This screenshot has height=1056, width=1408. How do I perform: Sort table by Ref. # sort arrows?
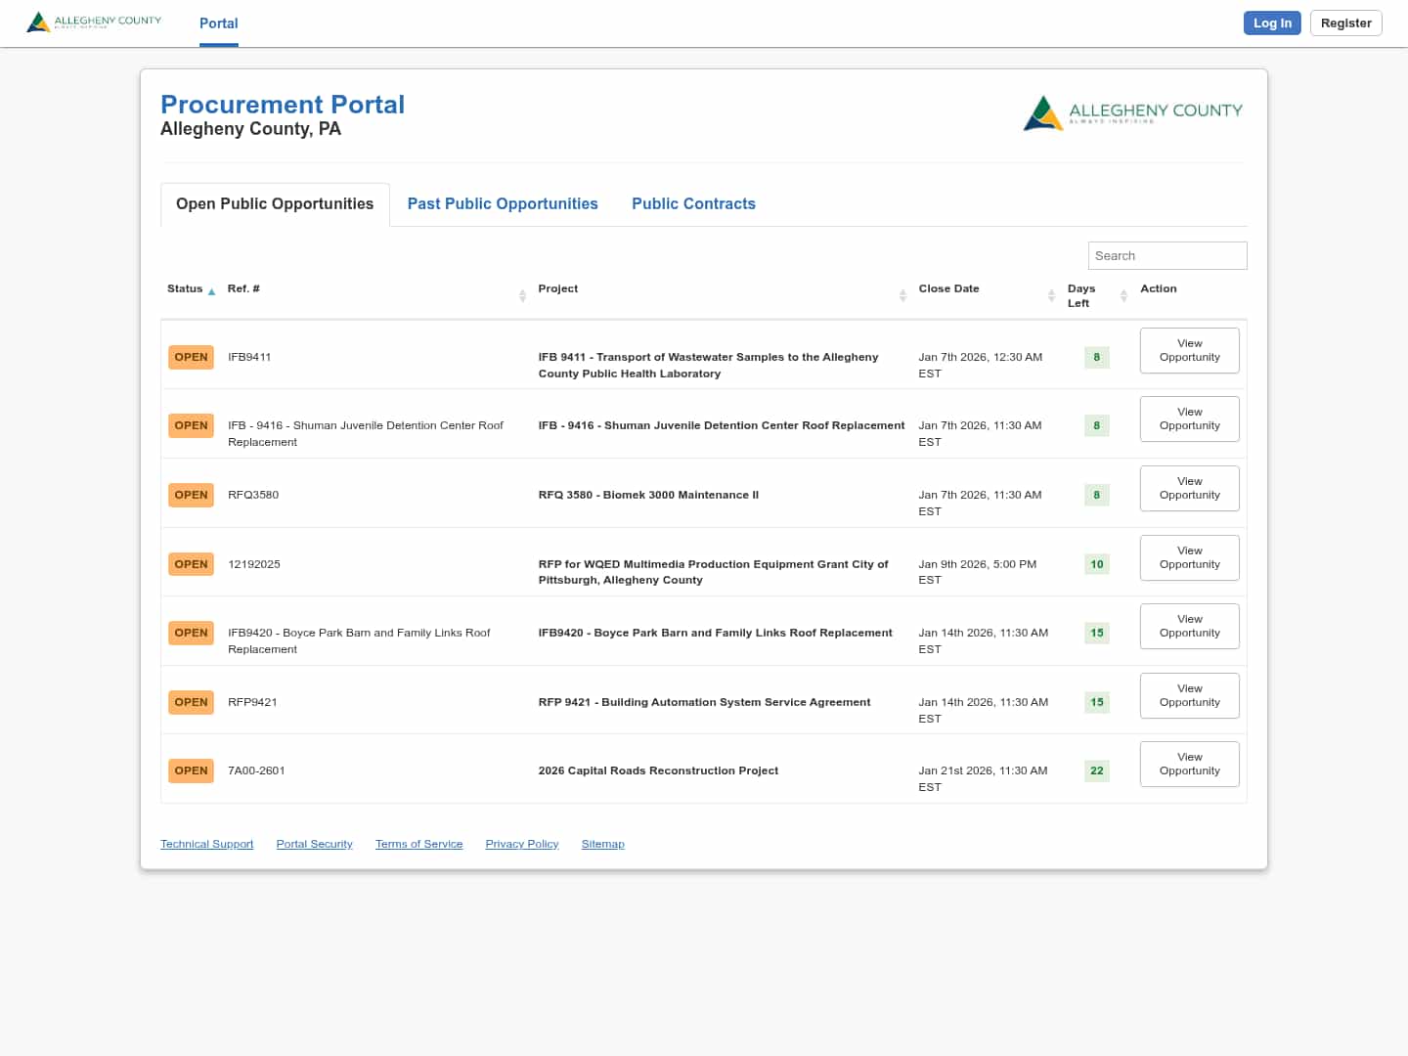coord(522,295)
